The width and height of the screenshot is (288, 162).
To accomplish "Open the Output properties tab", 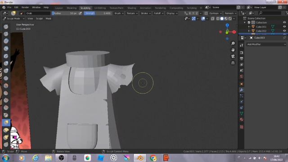I will coord(242,58).
